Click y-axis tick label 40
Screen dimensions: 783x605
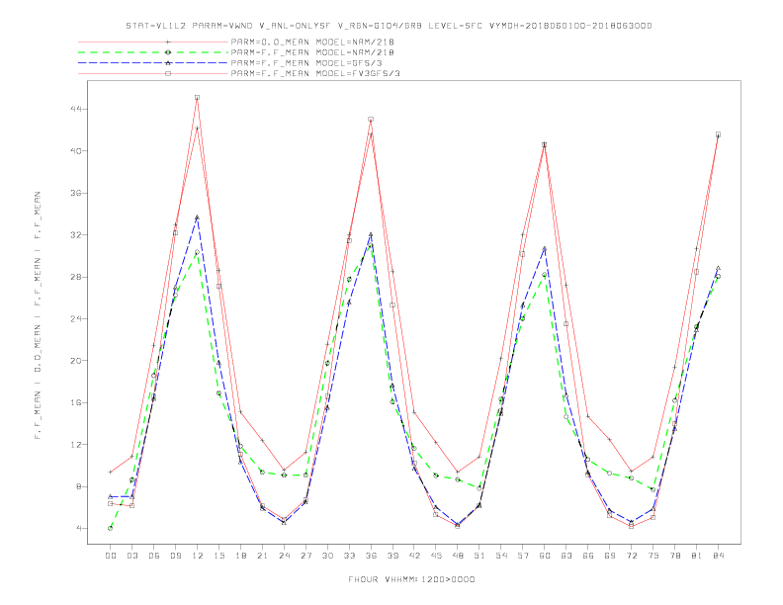(x=75, y=150)
